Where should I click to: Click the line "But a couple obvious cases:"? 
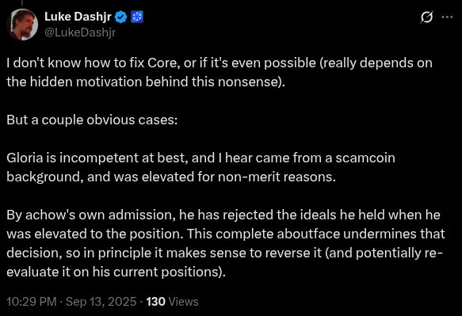pos(92,120)
